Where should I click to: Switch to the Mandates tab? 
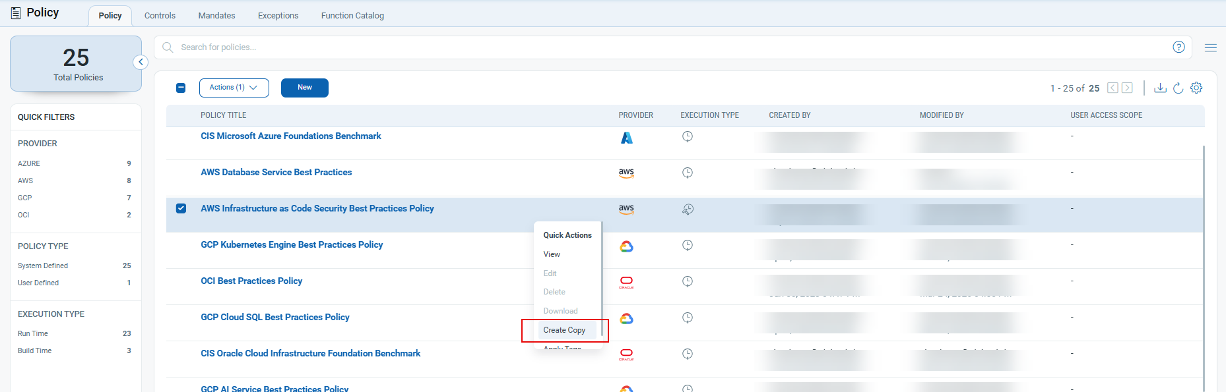click(216, 15)
